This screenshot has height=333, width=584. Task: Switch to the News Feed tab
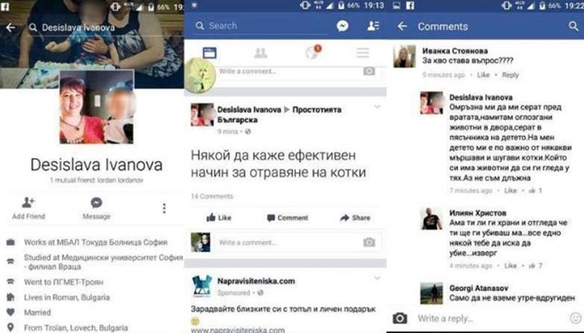209,53
